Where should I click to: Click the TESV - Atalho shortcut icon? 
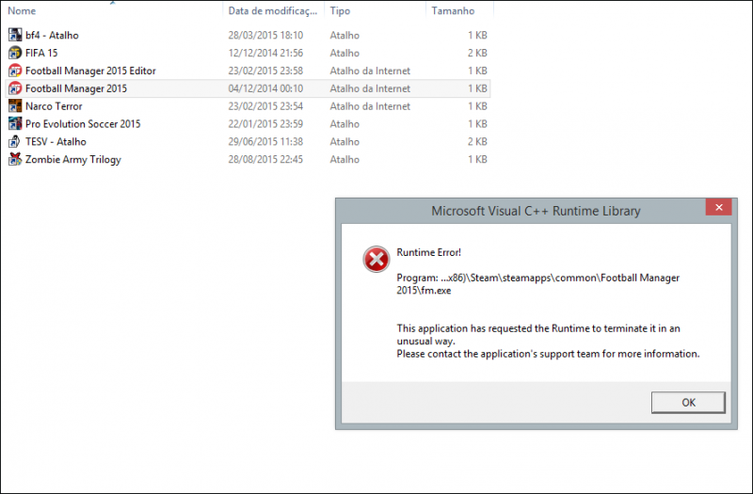point(15,141)
